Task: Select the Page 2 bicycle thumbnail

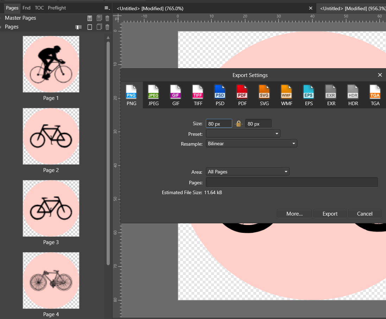Action: [51, 136]
